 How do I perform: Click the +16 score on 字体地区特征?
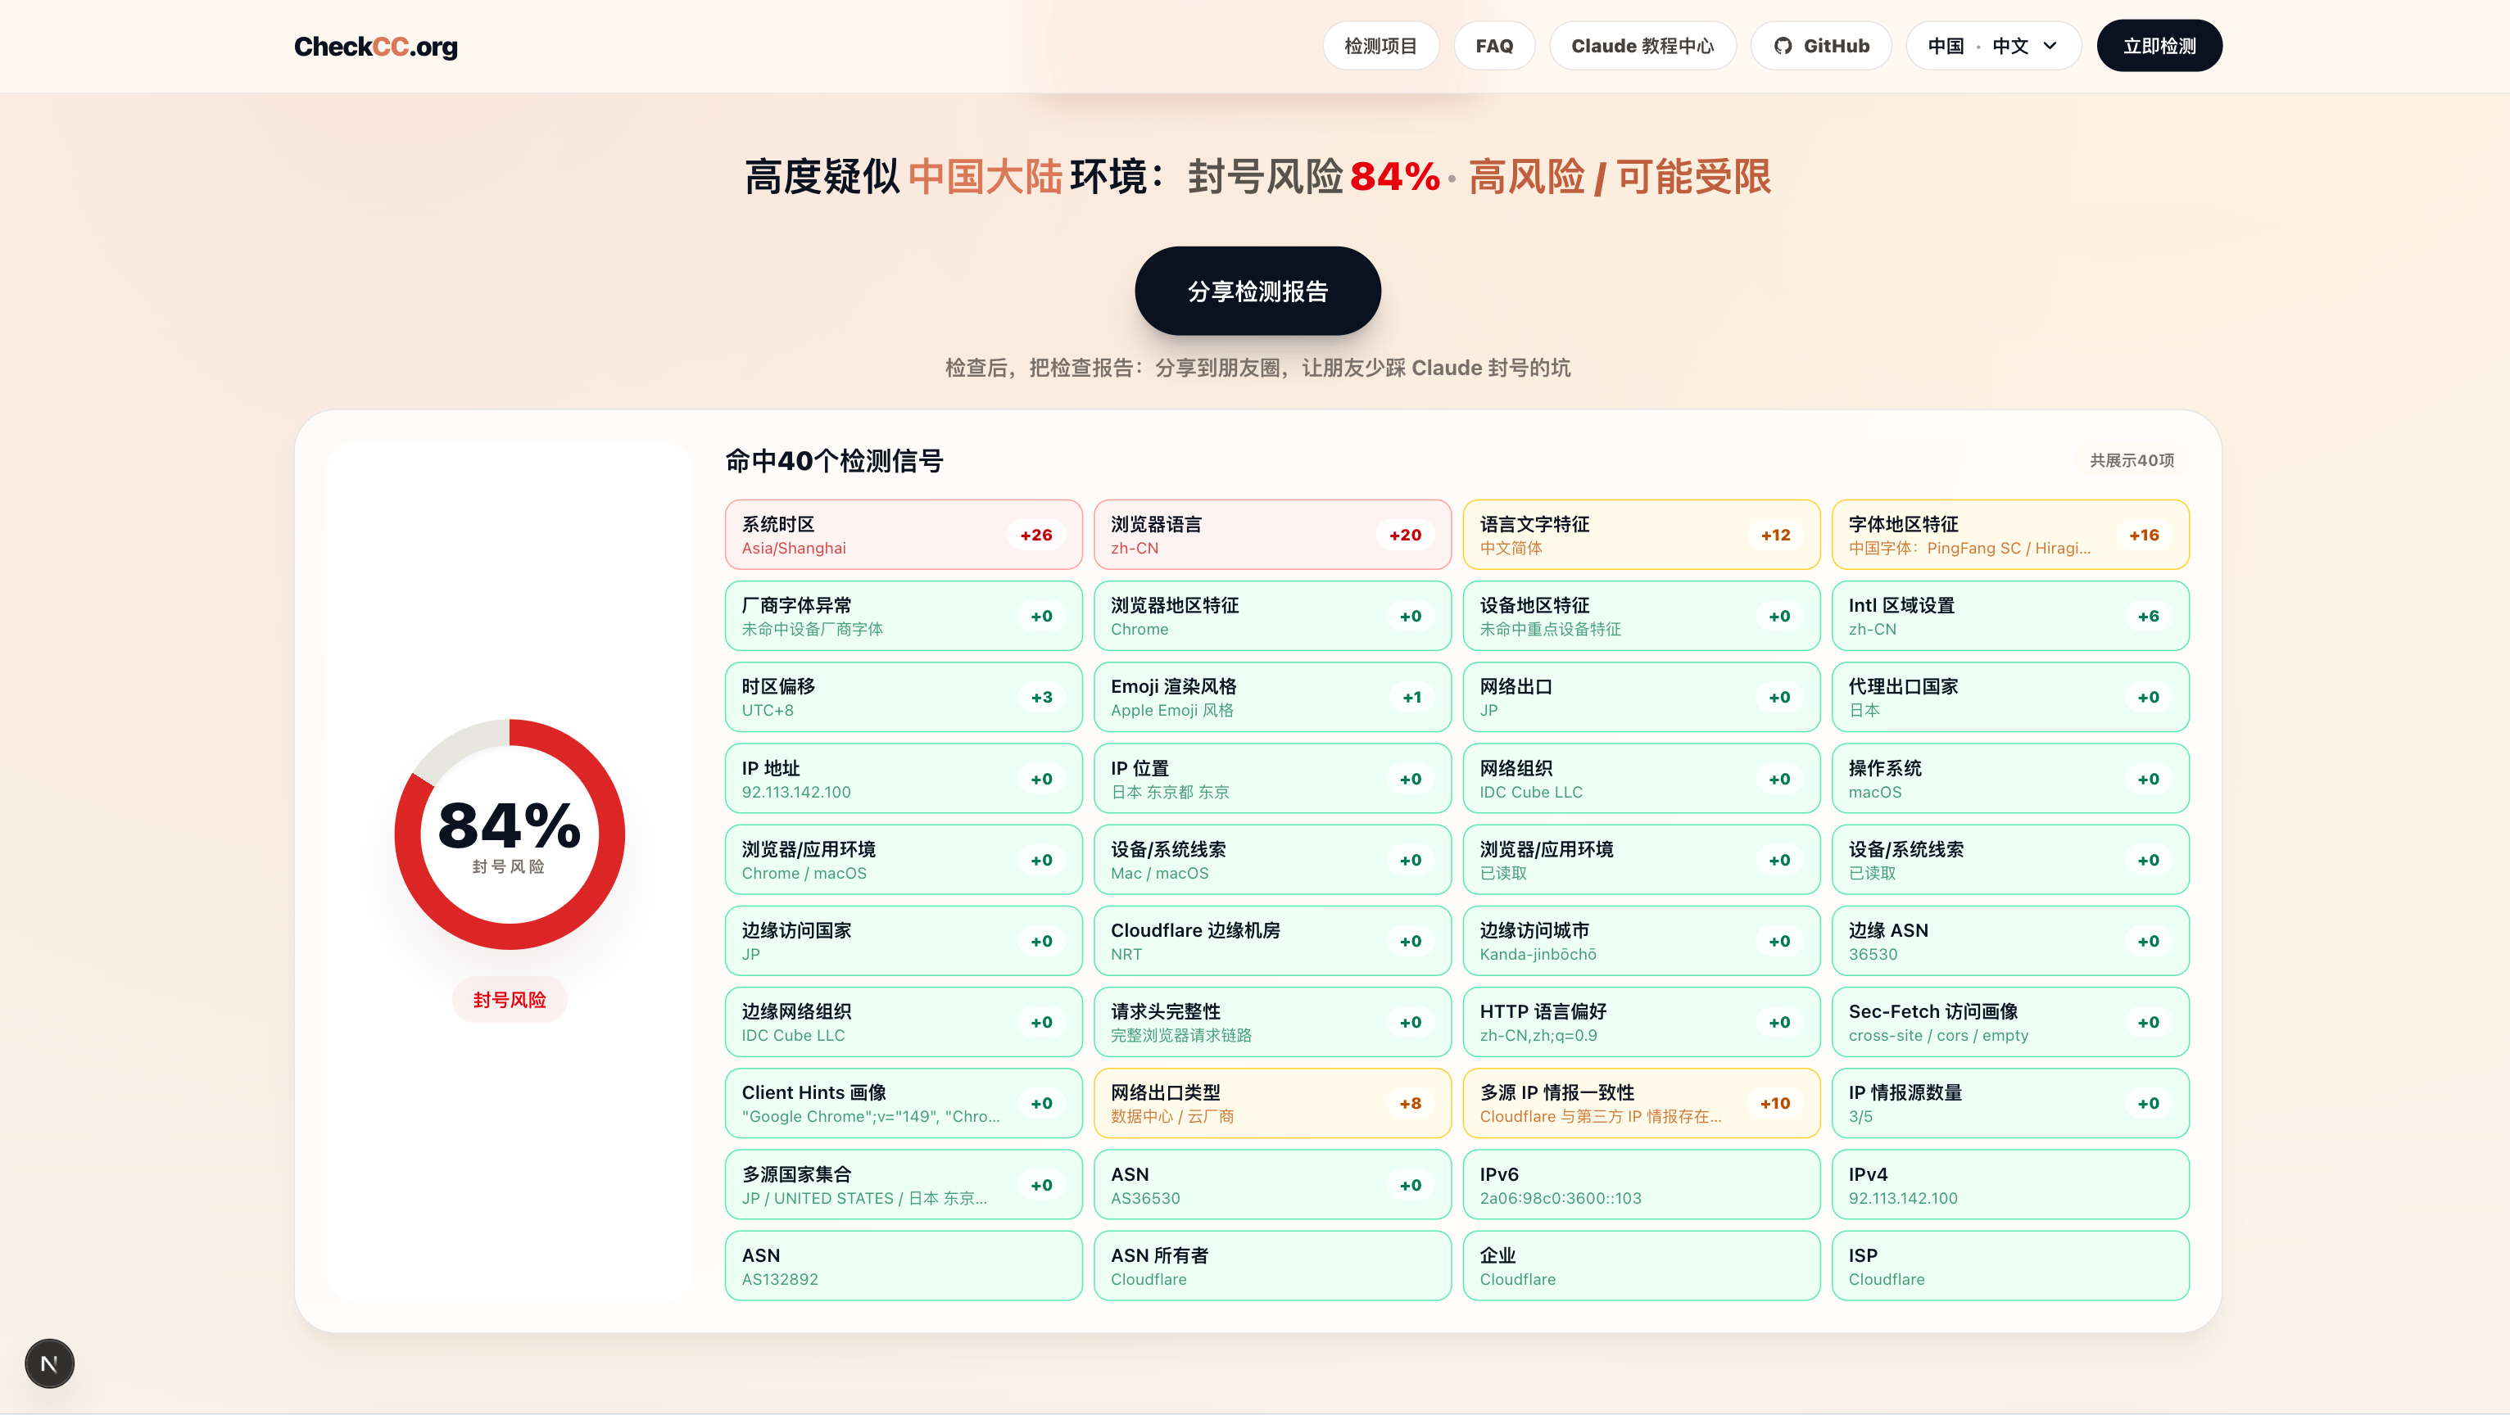pos(2144,535)
